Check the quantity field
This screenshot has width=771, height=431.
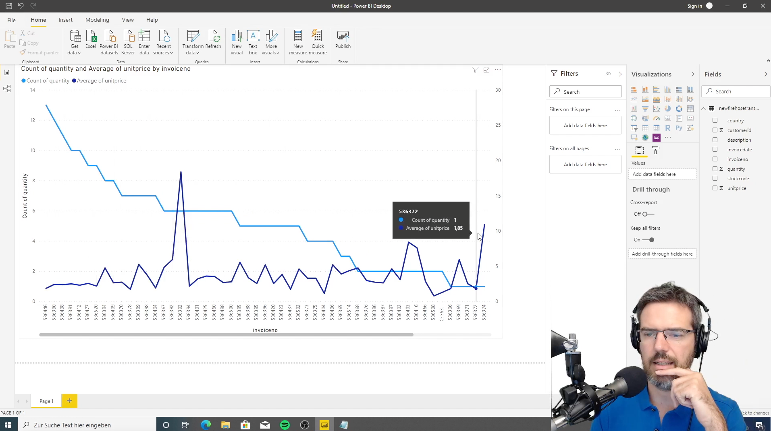715,169
